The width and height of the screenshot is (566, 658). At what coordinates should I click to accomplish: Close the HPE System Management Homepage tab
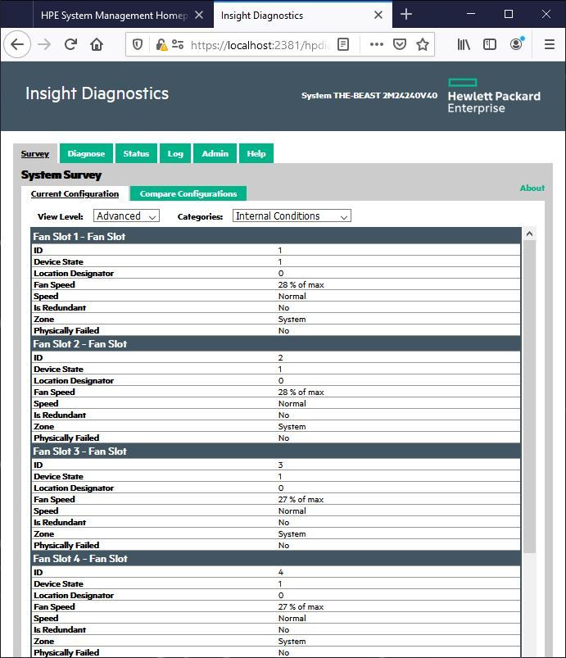coord(199,15)
